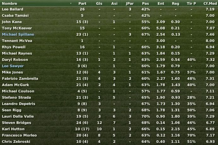Screen dimensions: 218x145
Task: Sort by the Asi column header
Action: [114, 3]
